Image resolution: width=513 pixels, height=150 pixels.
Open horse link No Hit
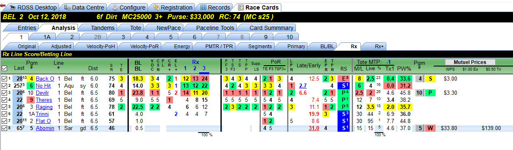pyautogui.click(x=43, y=86)
